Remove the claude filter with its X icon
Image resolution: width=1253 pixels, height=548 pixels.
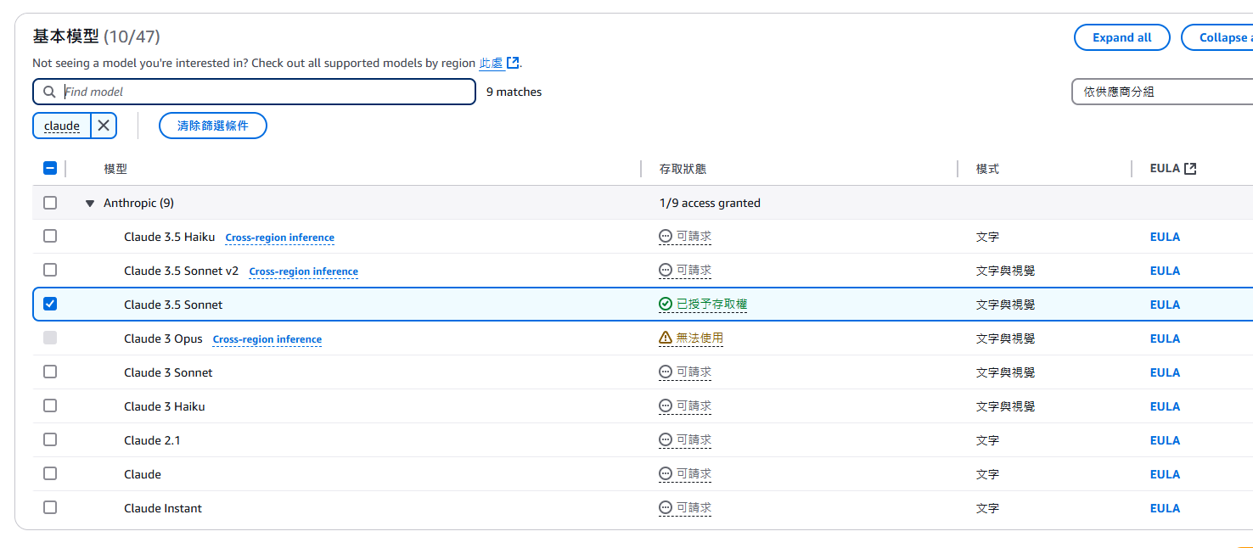[104, 126]
